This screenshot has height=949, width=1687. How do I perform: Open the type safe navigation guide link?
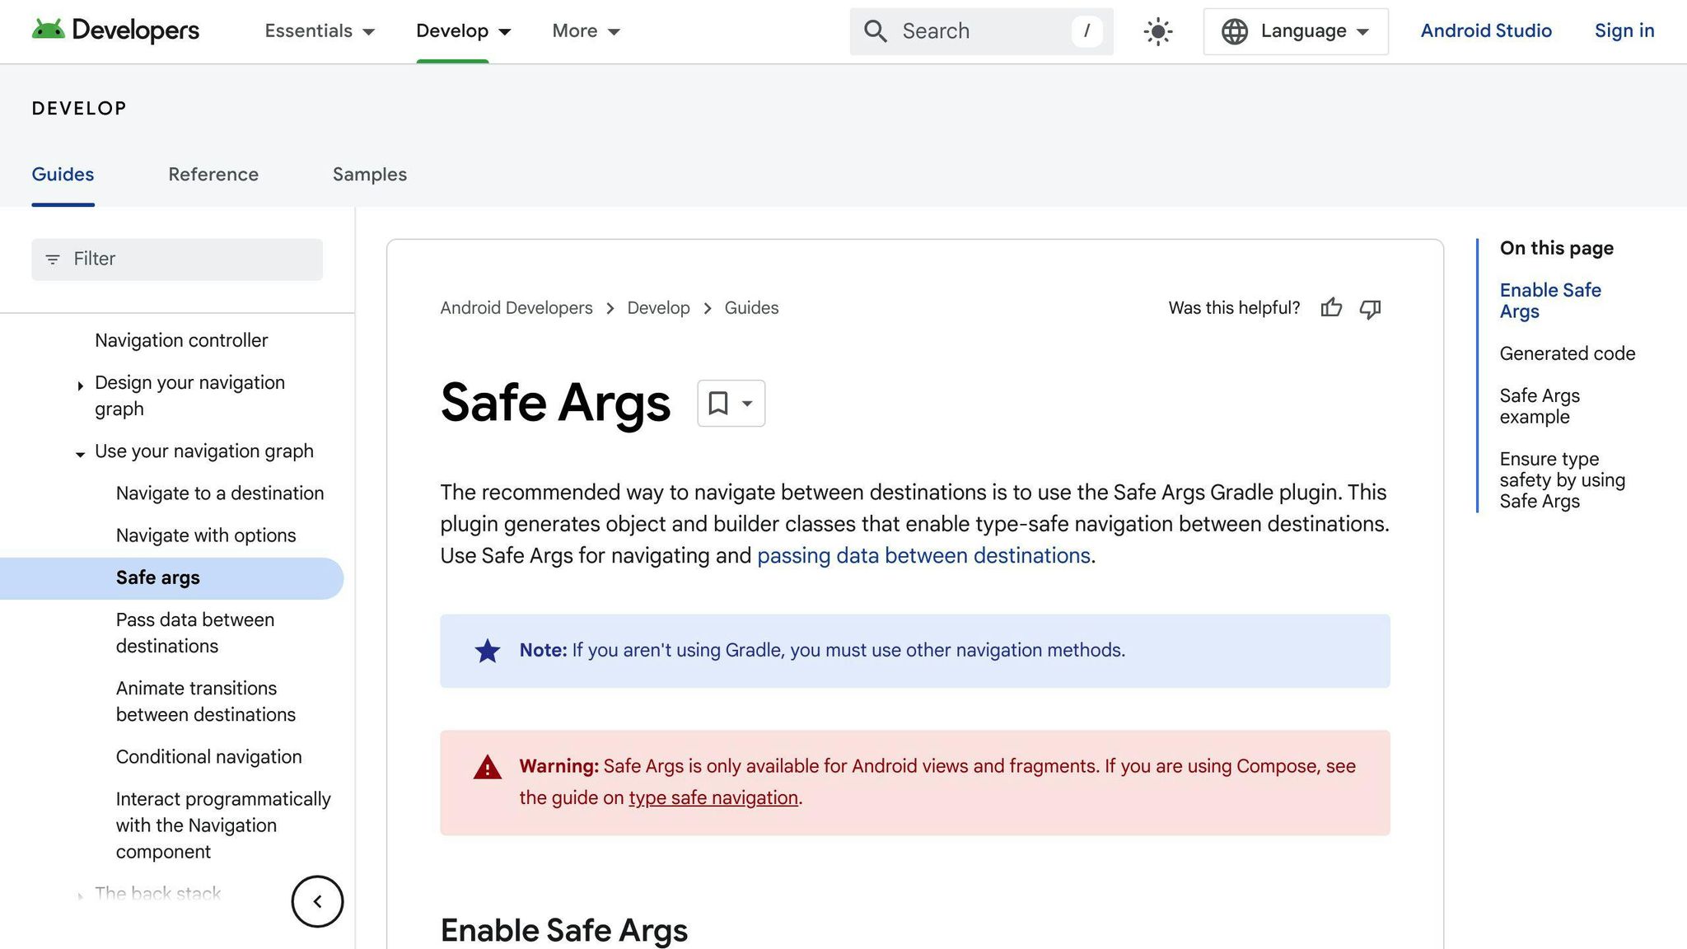(x=713, y=797)
